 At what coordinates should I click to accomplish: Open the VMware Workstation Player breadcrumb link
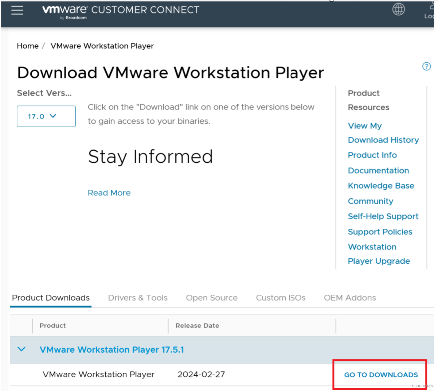[x=102, y=46]
